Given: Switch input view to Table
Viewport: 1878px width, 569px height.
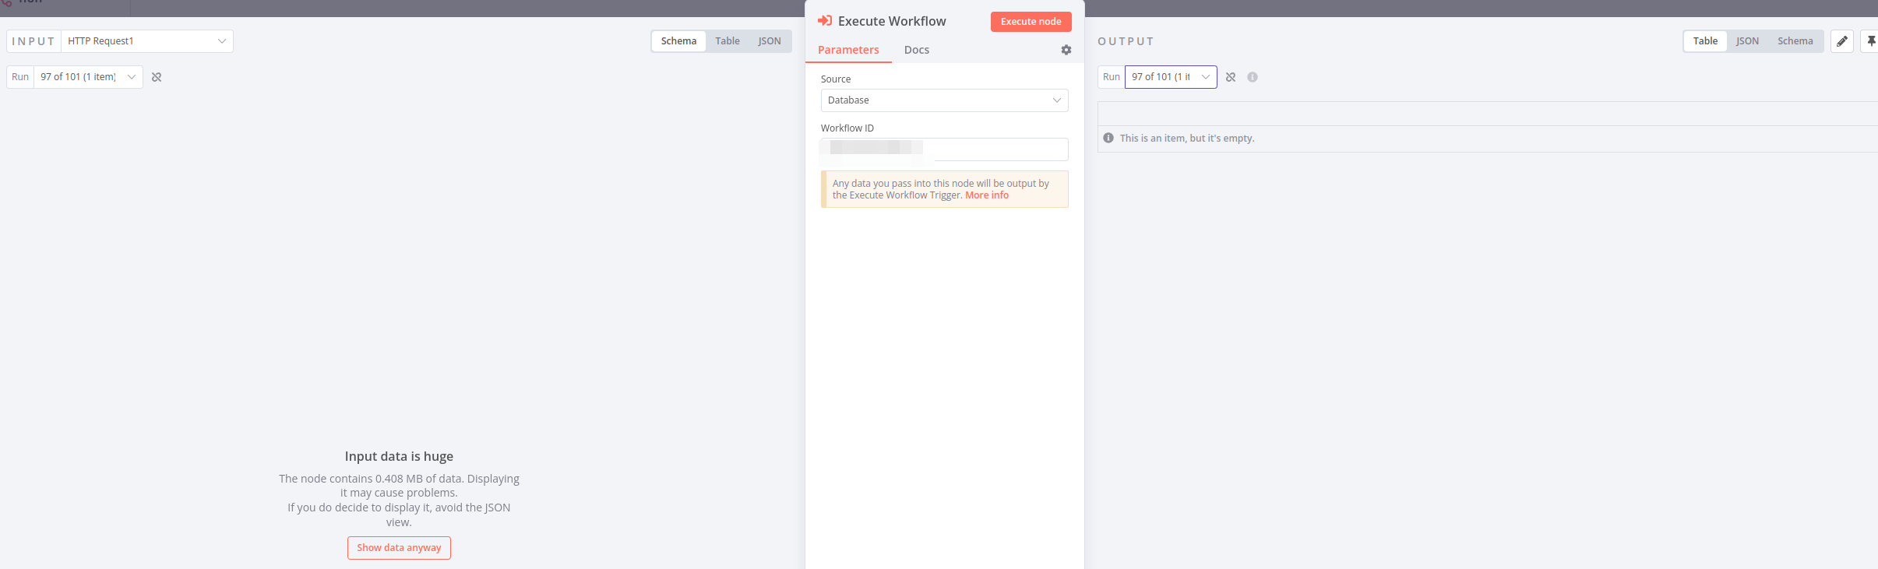Looking at the screenshot, I should (728, 41).
